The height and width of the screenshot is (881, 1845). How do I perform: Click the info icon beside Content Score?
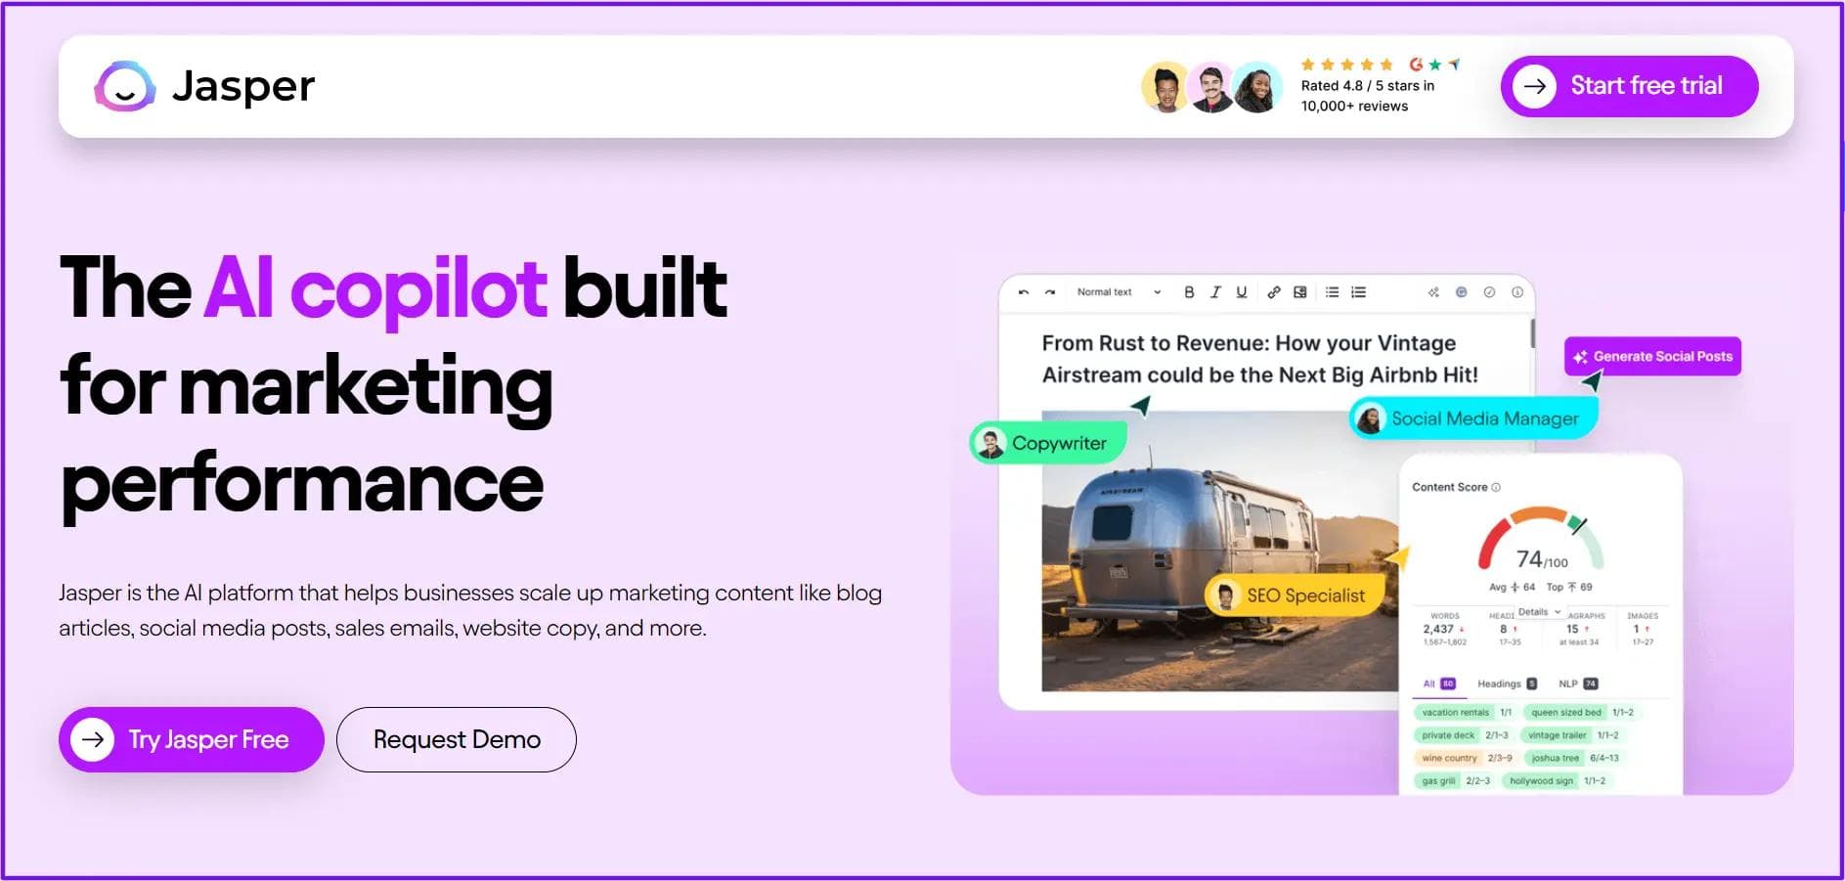coord(1496,487)
